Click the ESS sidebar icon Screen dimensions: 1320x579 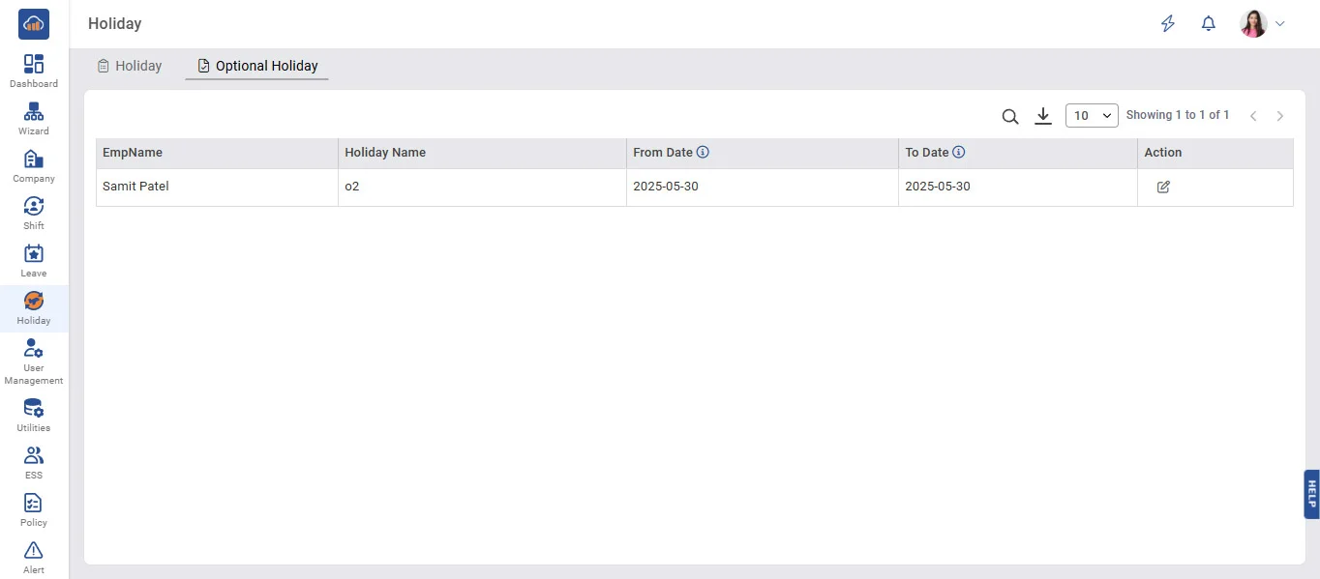click(34, 462)
